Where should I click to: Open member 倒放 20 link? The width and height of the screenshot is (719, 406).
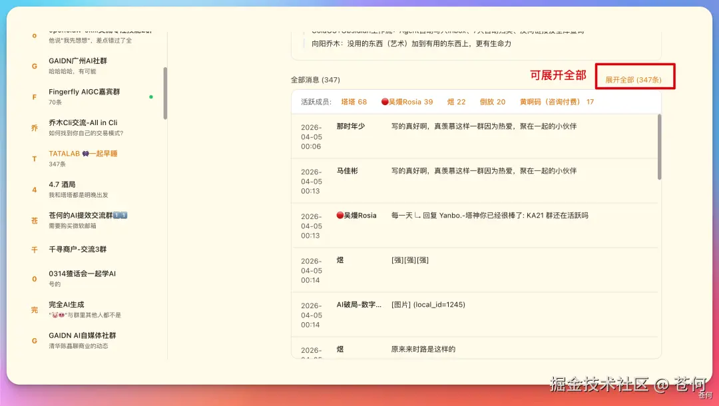[491, 102]
